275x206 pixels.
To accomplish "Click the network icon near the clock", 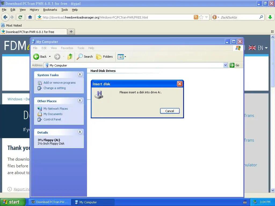I will click(x=255, y=202).
